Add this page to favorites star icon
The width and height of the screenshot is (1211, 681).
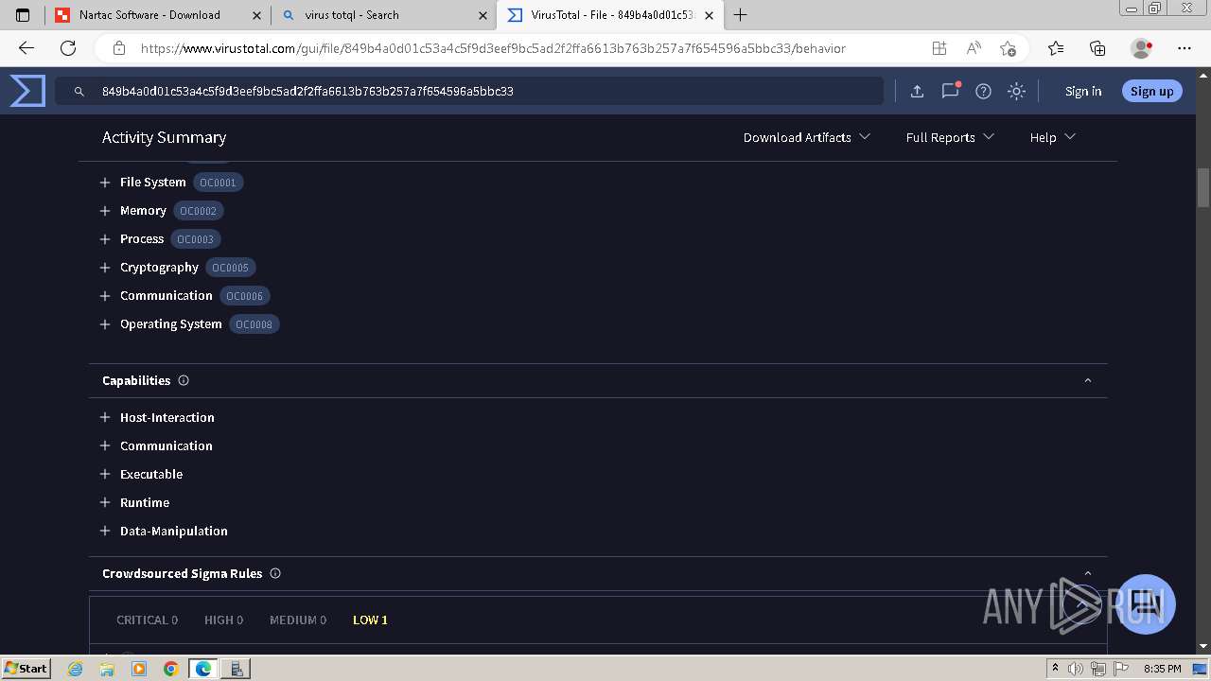click(x=1008, y=48)
